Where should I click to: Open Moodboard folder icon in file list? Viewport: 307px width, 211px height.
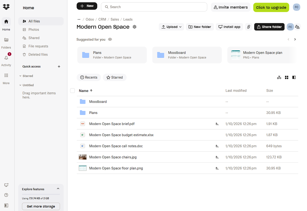pos(83,102)
